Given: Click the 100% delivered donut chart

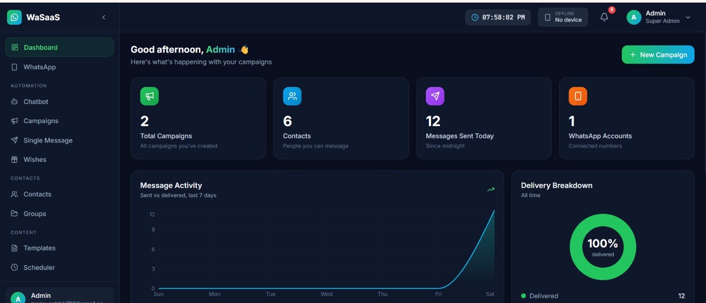Looking at the screenshot, I should pyautogui.click(x=603, y=247).
